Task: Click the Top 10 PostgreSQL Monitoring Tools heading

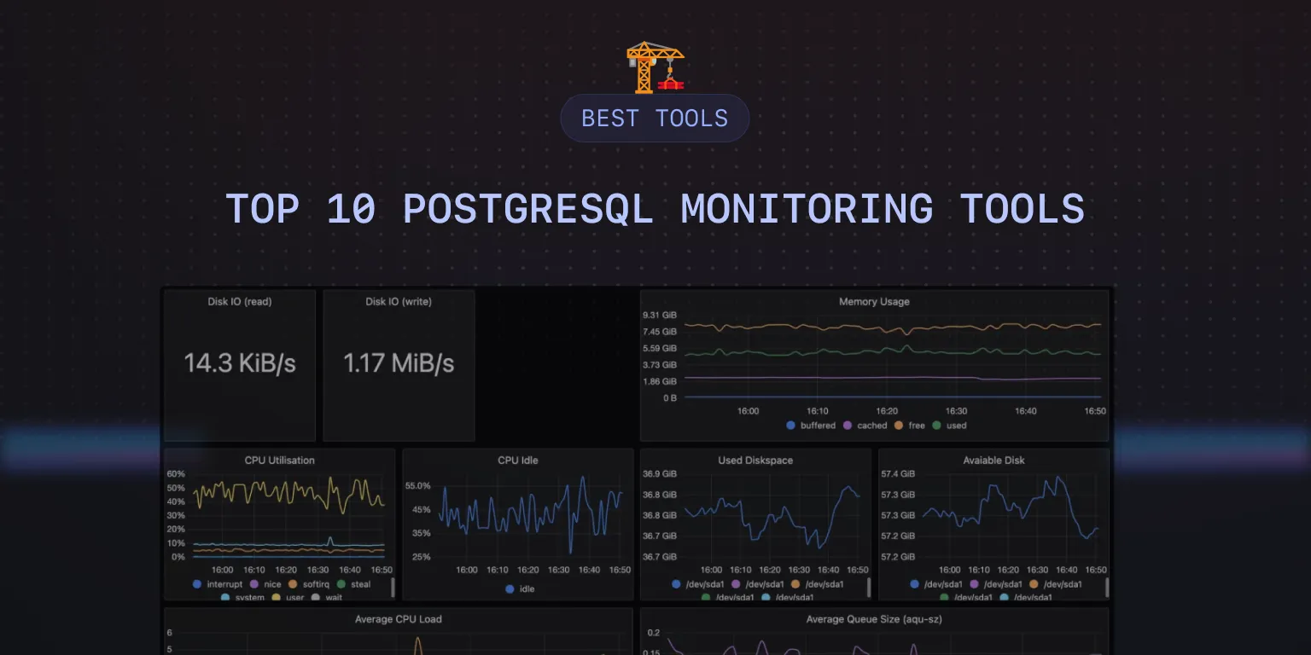Action: 655,209
